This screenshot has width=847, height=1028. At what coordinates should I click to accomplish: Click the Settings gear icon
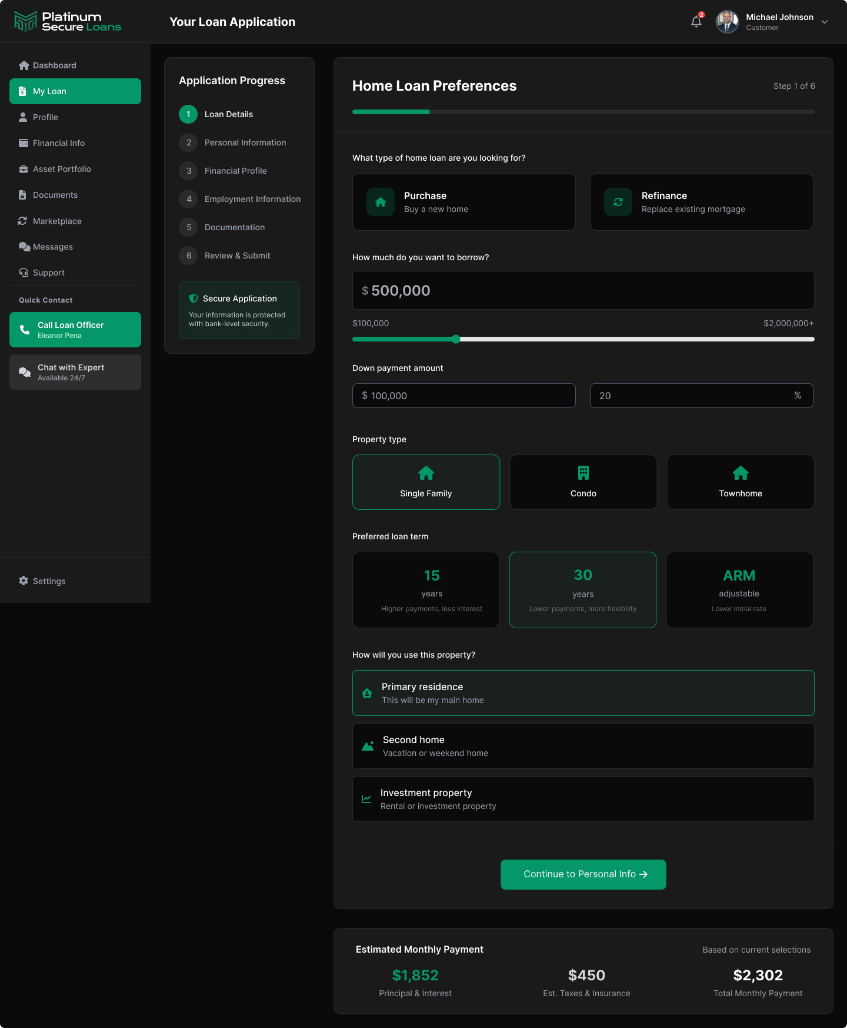(24, 581)
